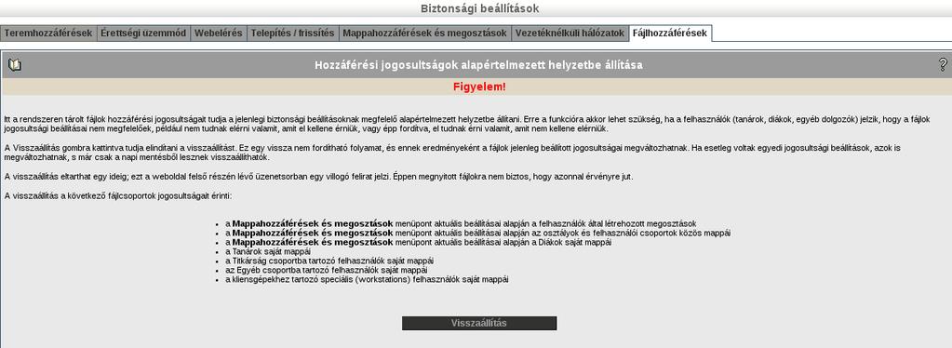Go to the Telepítés / frissítés tab

292,33
